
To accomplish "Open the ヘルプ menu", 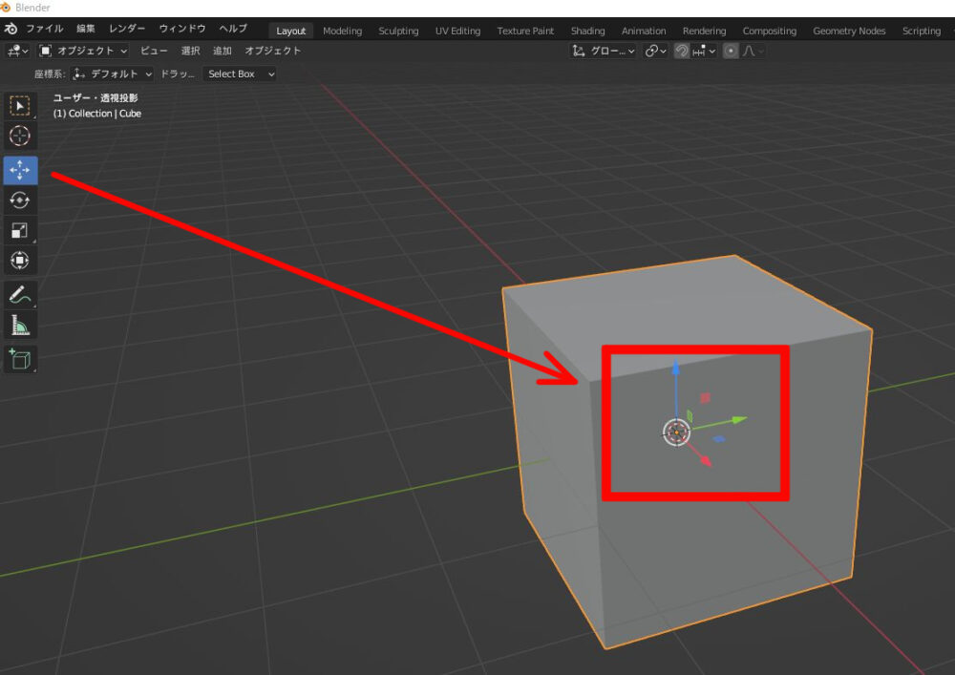I will 233,29.
